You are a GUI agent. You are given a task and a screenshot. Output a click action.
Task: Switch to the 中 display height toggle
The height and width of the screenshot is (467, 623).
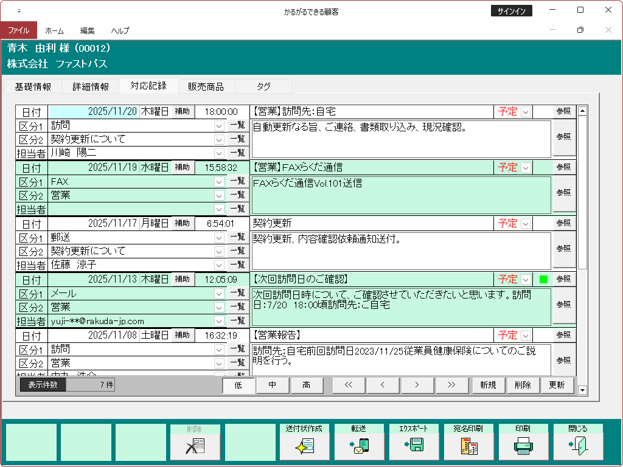click(273, 385)
